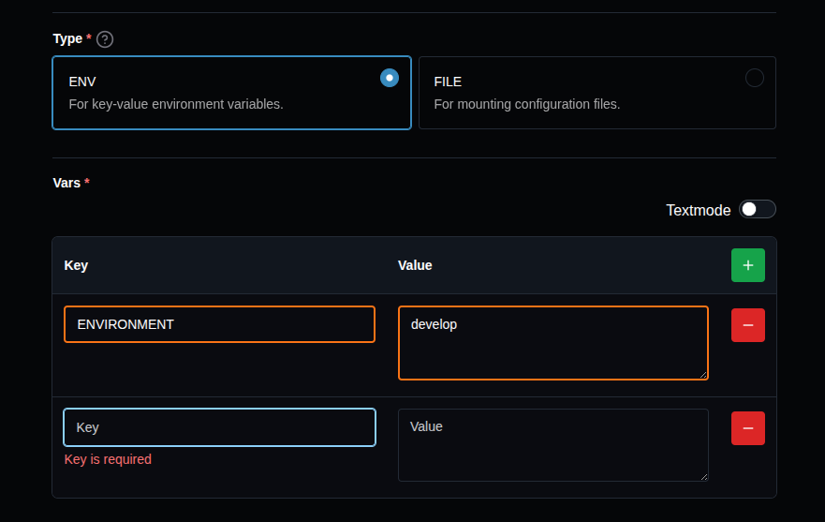Click the Vars section label
The image size is (825, 522).
66,183
